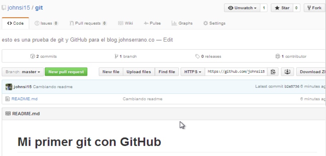Star this repository
This screenshot has height=156, width=326.
pos(282,8)
